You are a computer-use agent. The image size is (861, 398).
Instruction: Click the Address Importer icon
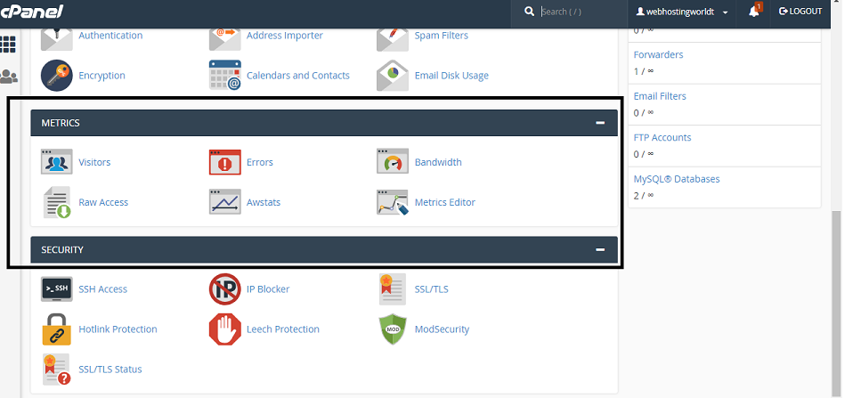224,38
